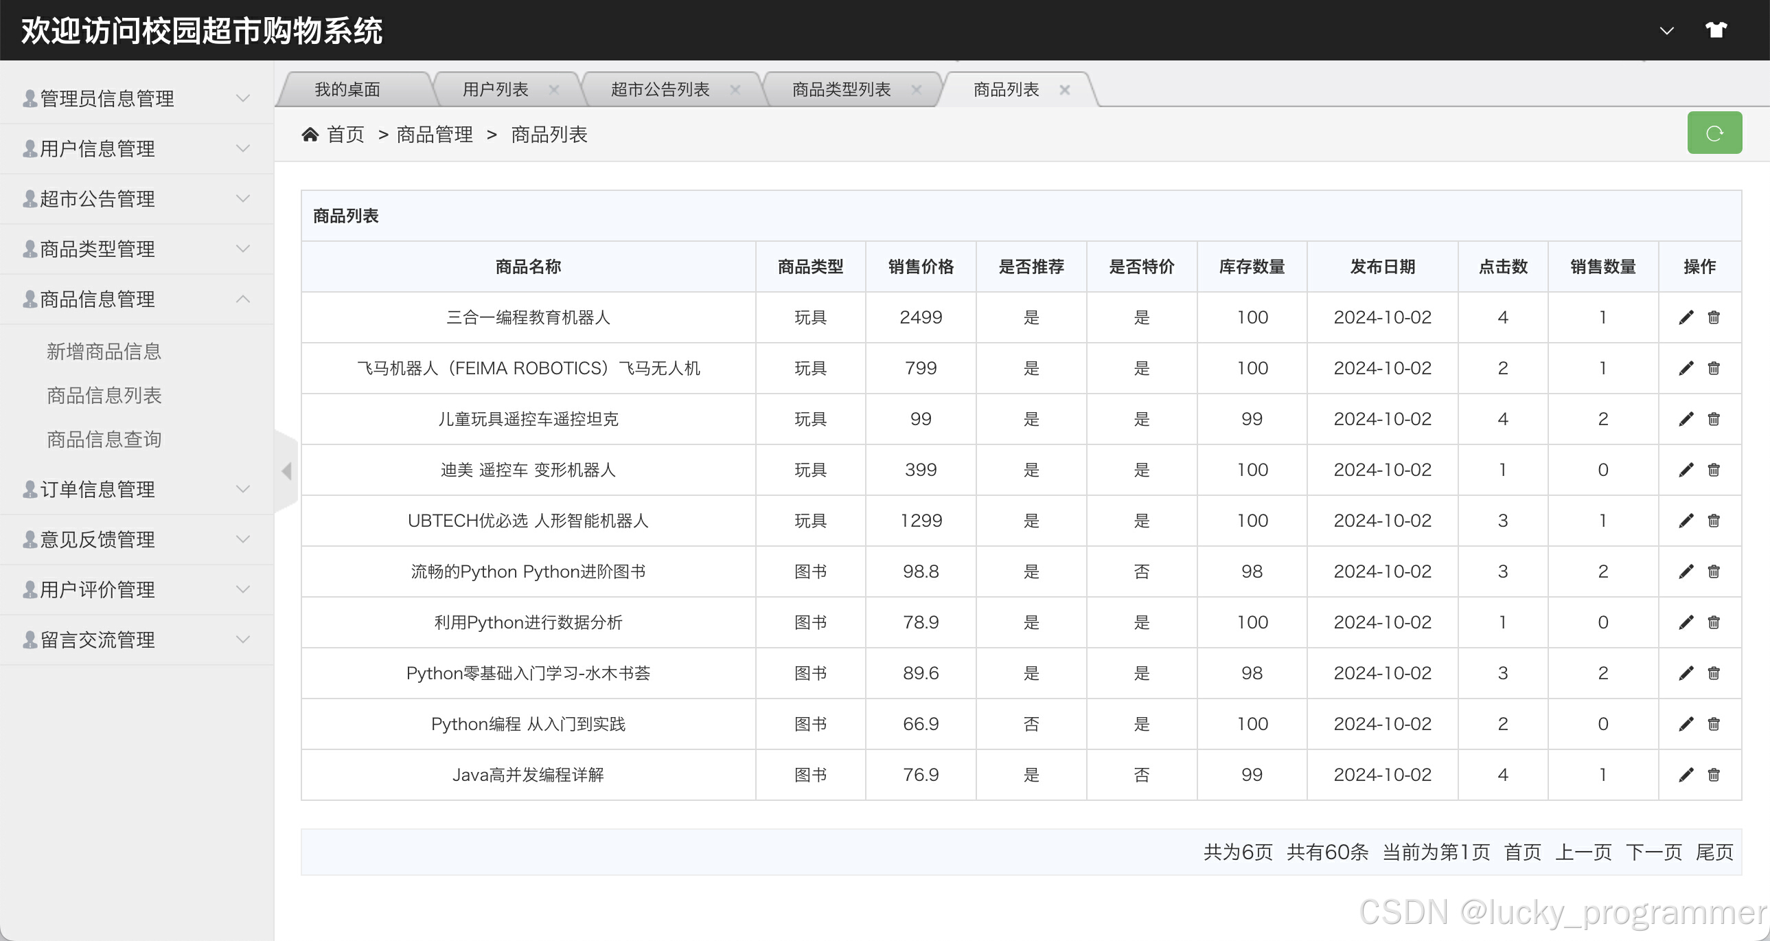
Task: Open the skin theme shirt icon
Action: [1716, 30]
